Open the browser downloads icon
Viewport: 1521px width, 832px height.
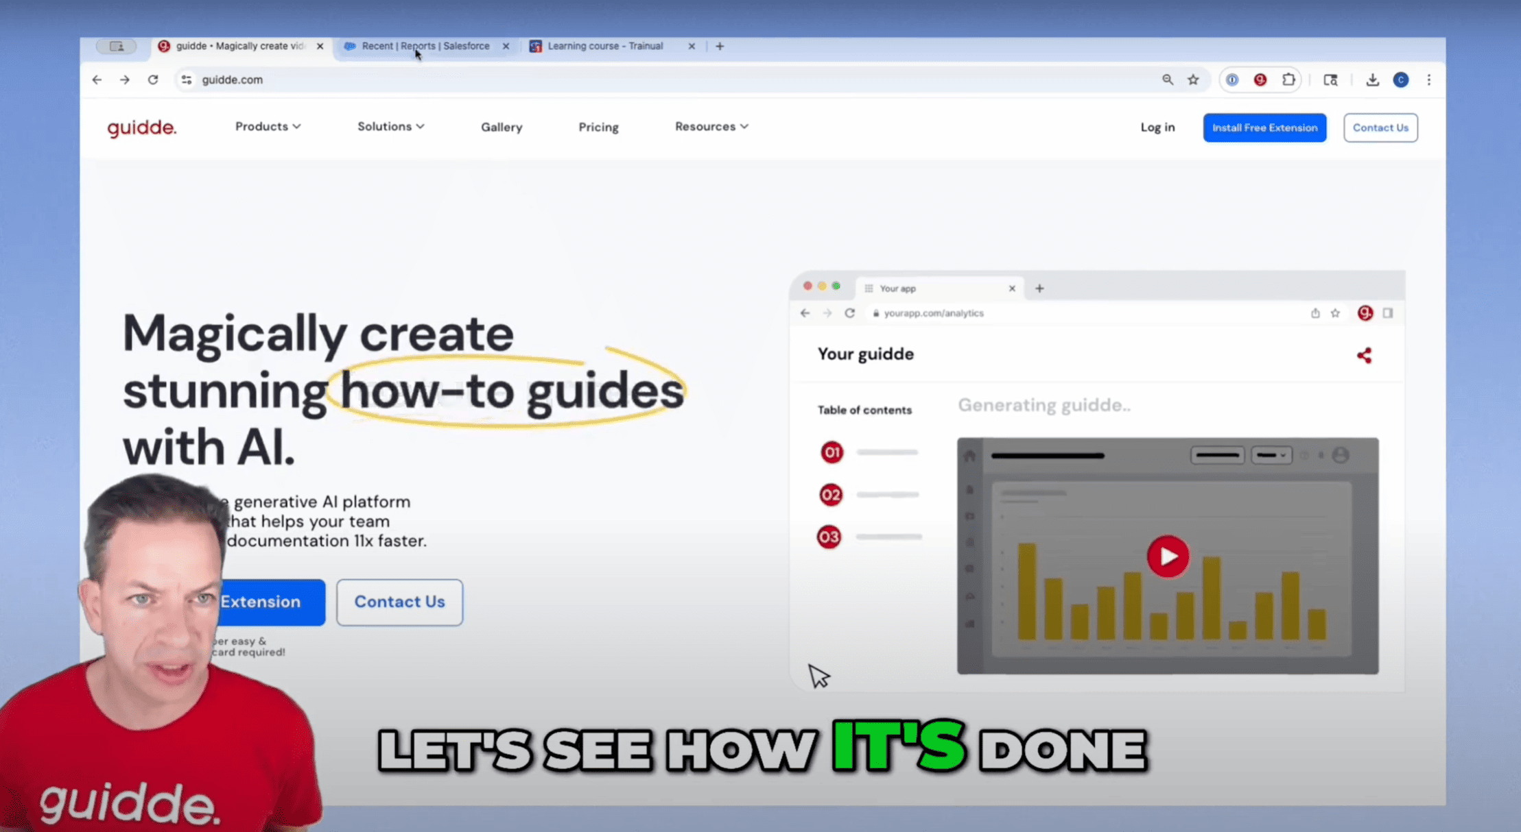point(1372,79)
